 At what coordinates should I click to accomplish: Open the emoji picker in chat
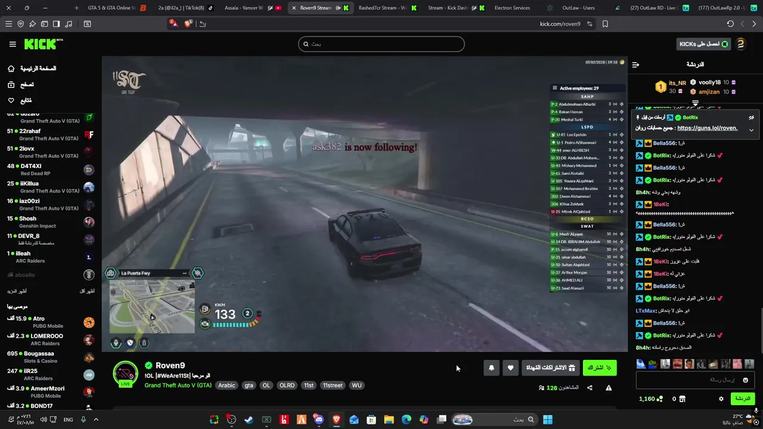pos(745,380)
